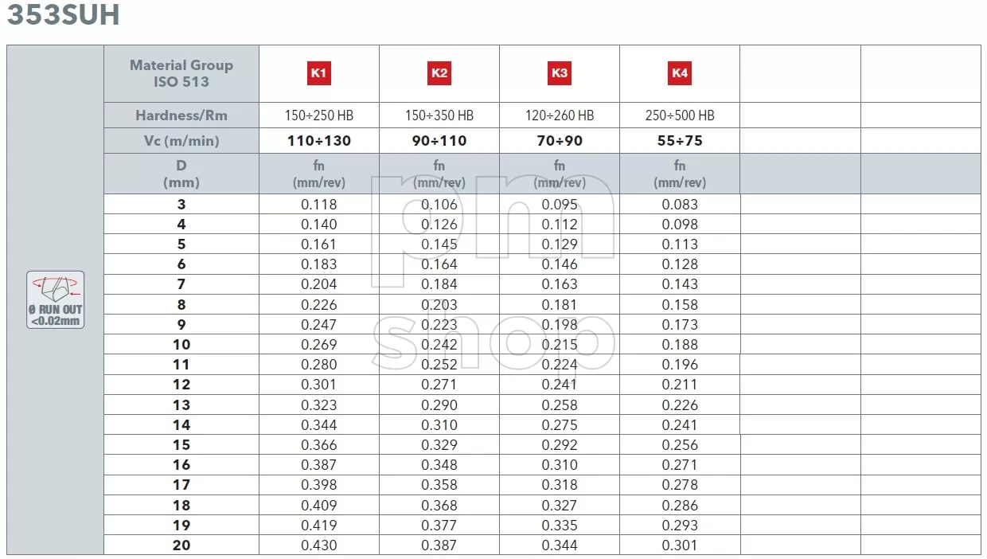Click feed value 0.241 in K3 column
The width and height of the screenshot is (987, 559).
560,385
